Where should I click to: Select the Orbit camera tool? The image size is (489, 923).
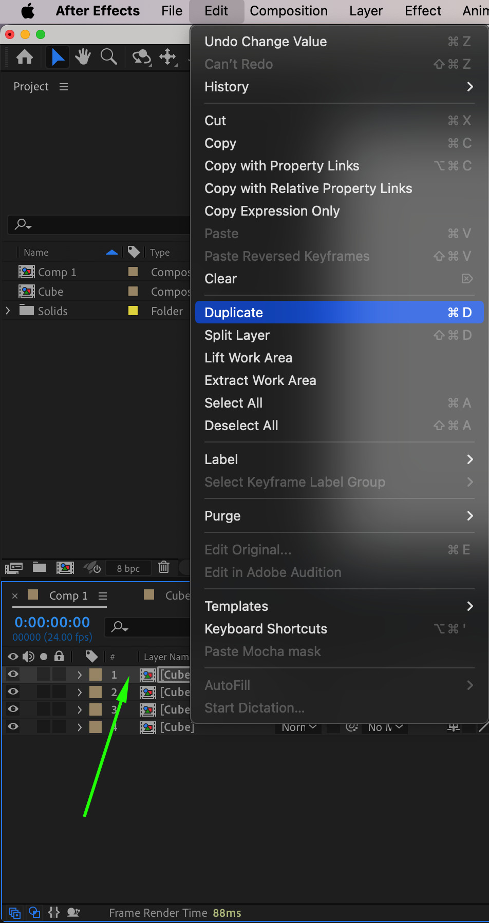tap(141, 56)
